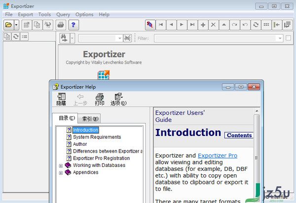Viewport: 296px width, 203px height.
Task: Open the Query menu
Action: click(x=63, y=14)
